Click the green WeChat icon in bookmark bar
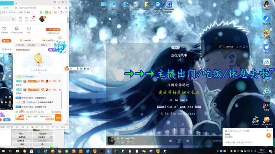The width and height of the screenshot is (275, 154). [x=46, y=12]
